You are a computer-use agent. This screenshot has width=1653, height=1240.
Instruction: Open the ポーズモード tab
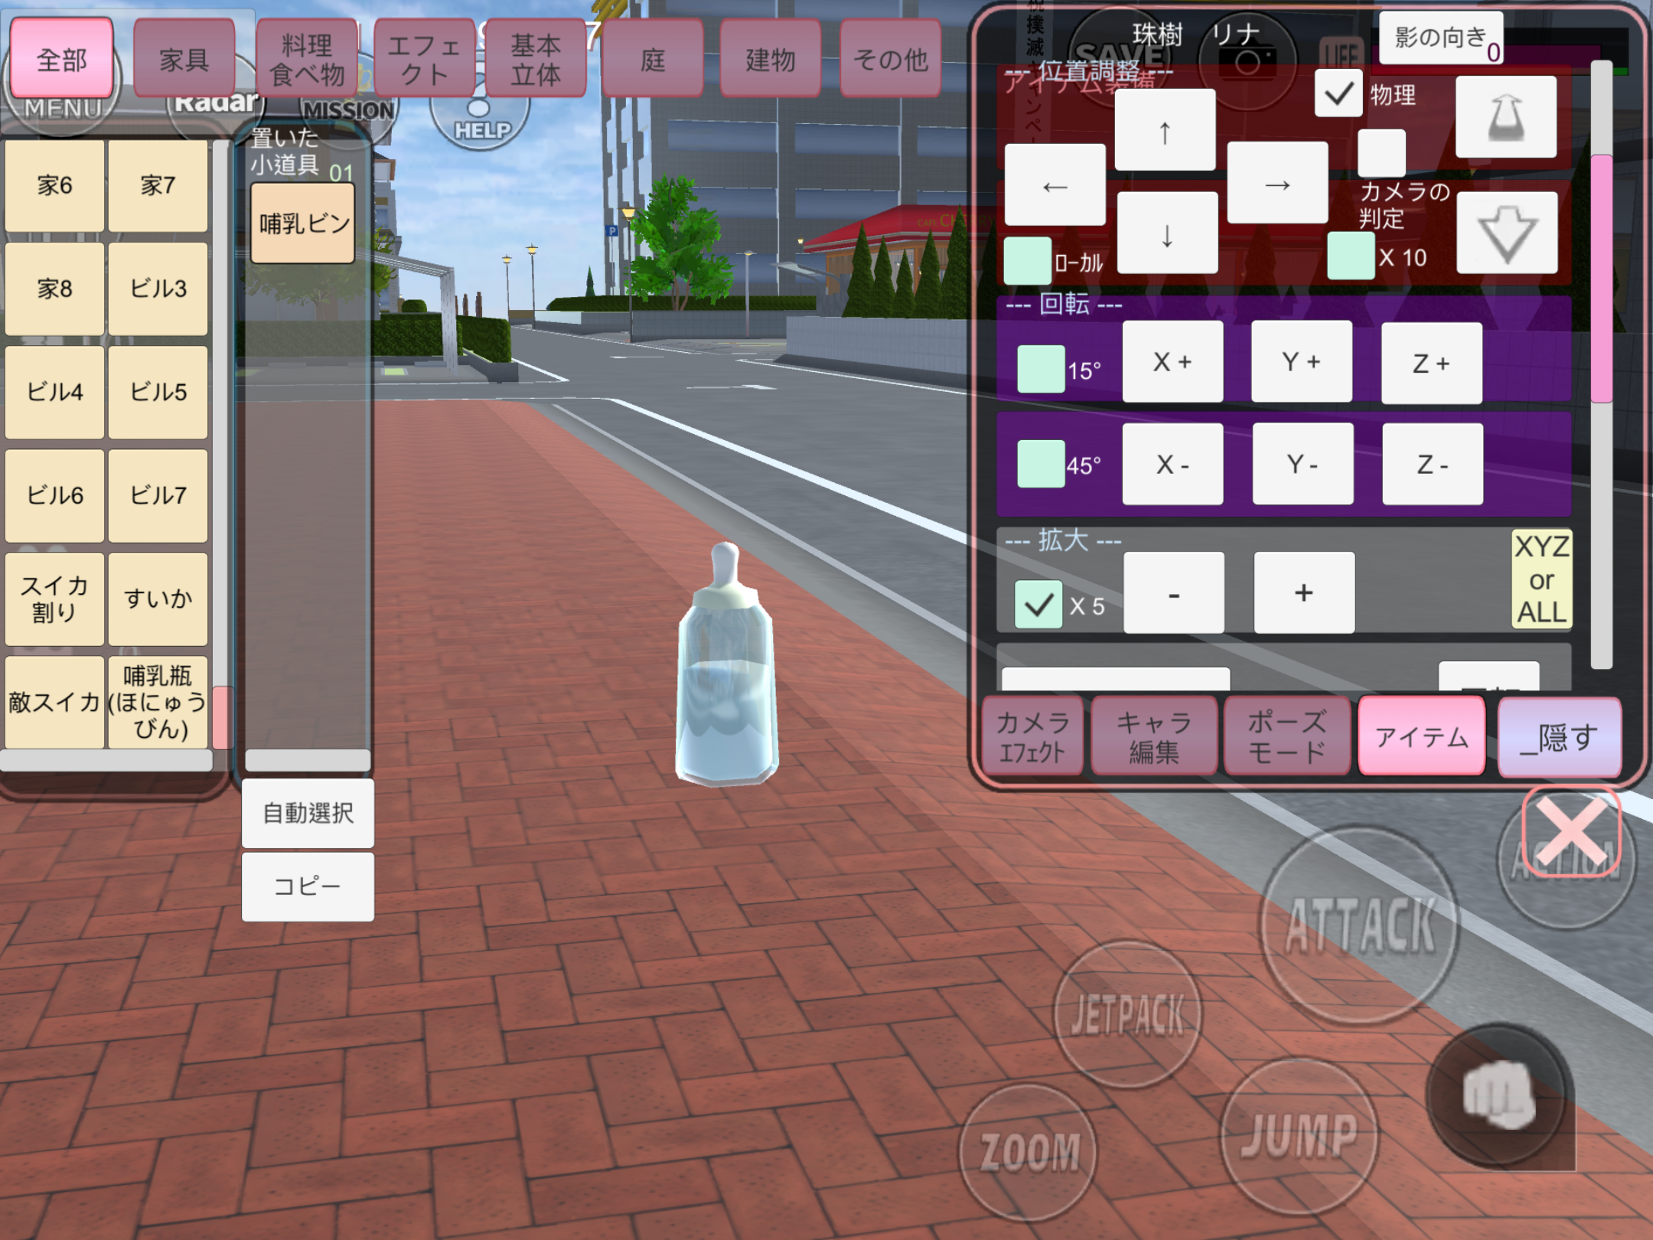tap(1286, 736)
